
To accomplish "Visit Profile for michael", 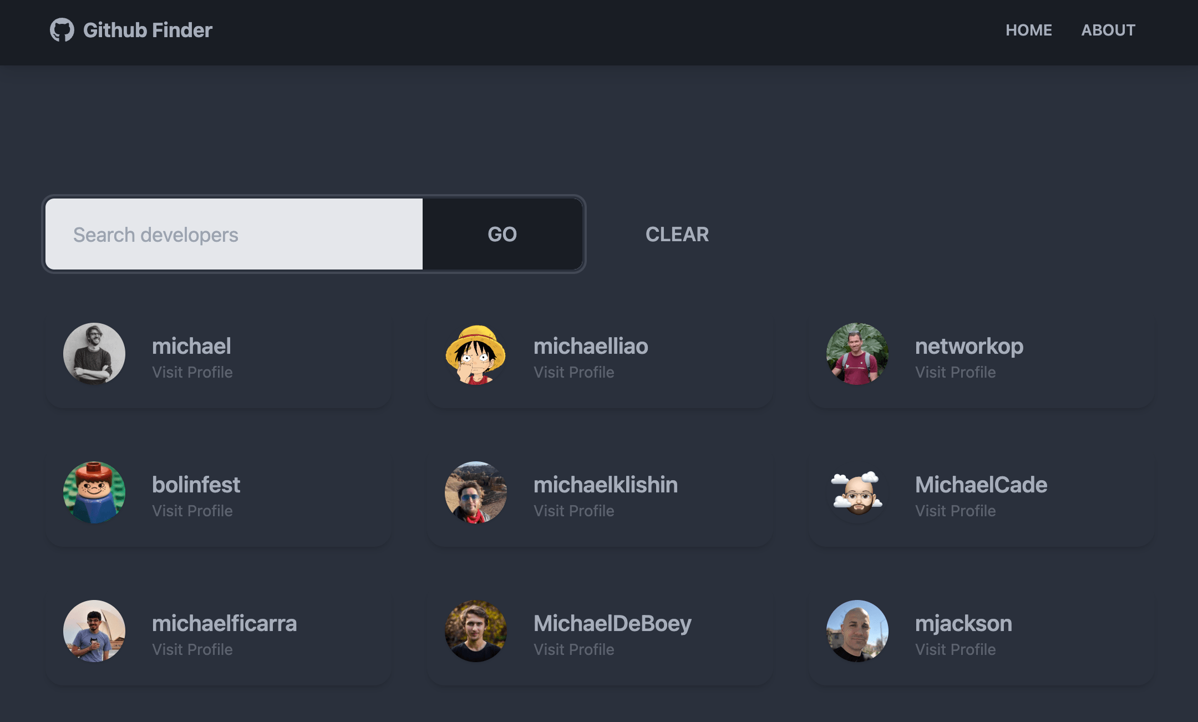I will (x=192, y=372).
